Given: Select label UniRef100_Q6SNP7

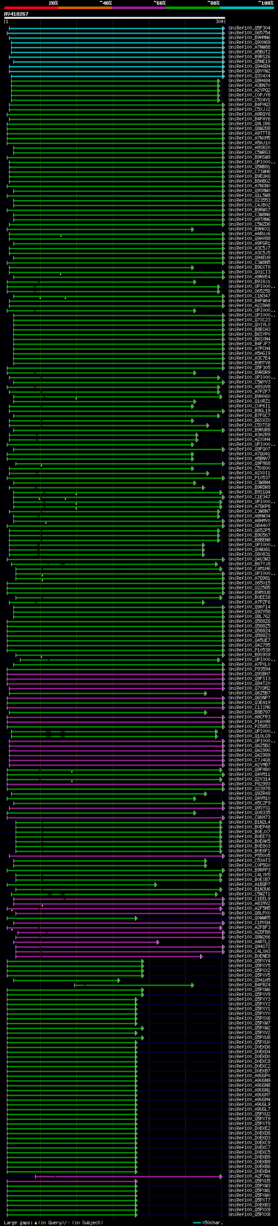Looking at the screenshot, I should [249, 698].
